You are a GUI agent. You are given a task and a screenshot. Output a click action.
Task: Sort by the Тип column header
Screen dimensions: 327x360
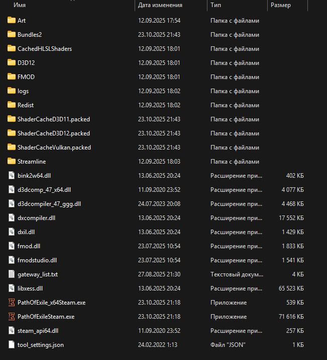tap(215, 5)
